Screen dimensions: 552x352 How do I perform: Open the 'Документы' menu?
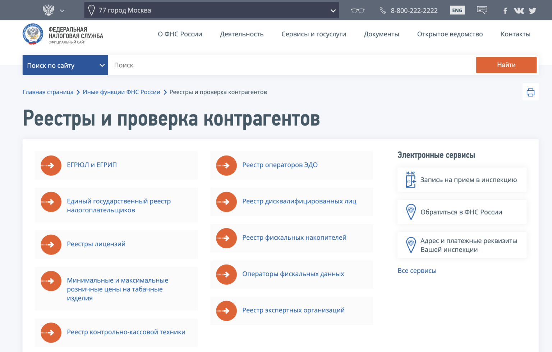(x=382, y=34)
